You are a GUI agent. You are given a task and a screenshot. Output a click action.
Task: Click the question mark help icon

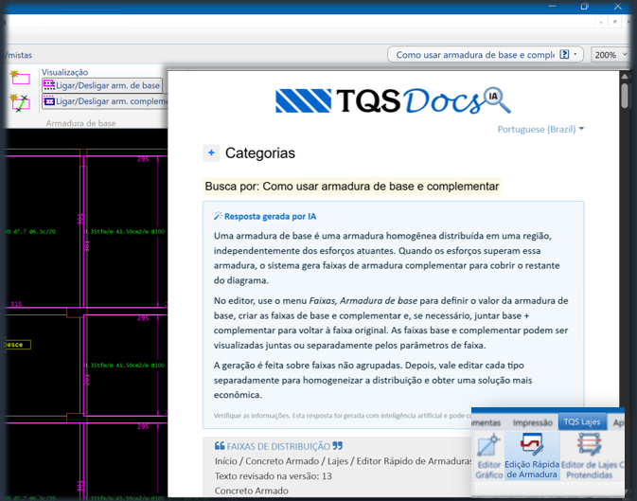click(564, 55)
